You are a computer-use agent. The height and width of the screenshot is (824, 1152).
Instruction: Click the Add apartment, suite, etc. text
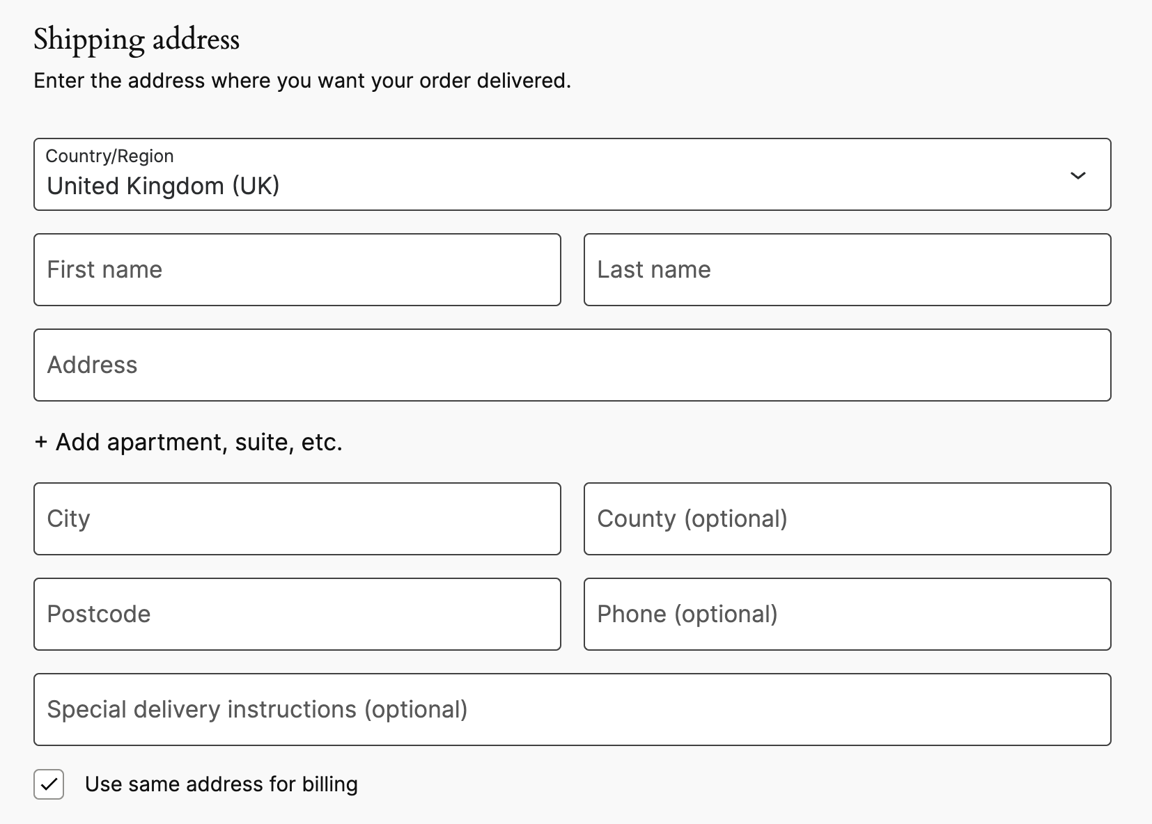click(x=199, y=442)
